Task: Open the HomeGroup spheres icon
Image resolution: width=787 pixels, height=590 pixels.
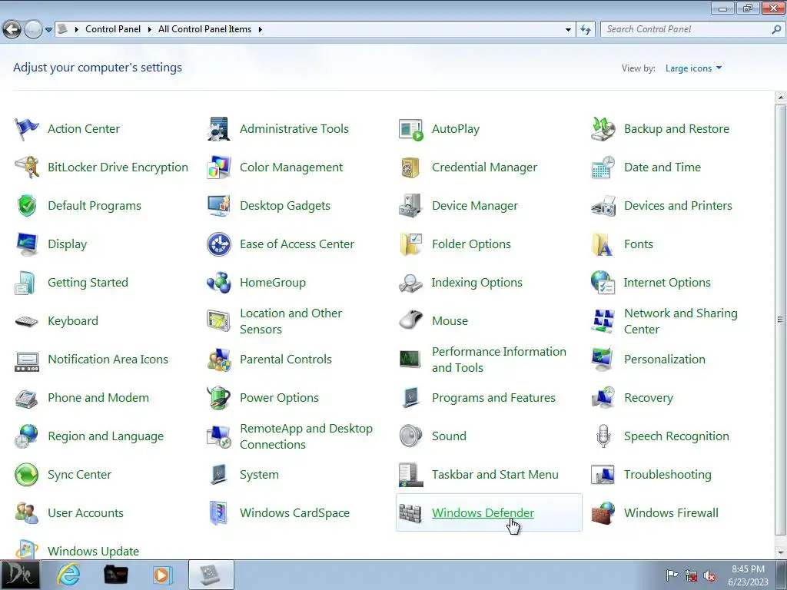Action: (219, 283)
